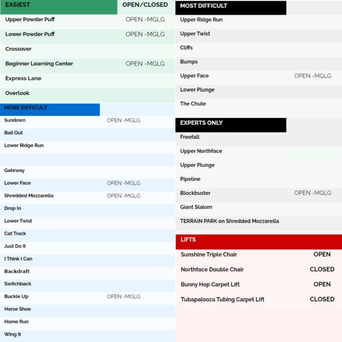The image size is (342, 342).
Task: Click OPEN status for Sunshine Triple Chair
Action: pyautogui.click(x=322, y=255)
